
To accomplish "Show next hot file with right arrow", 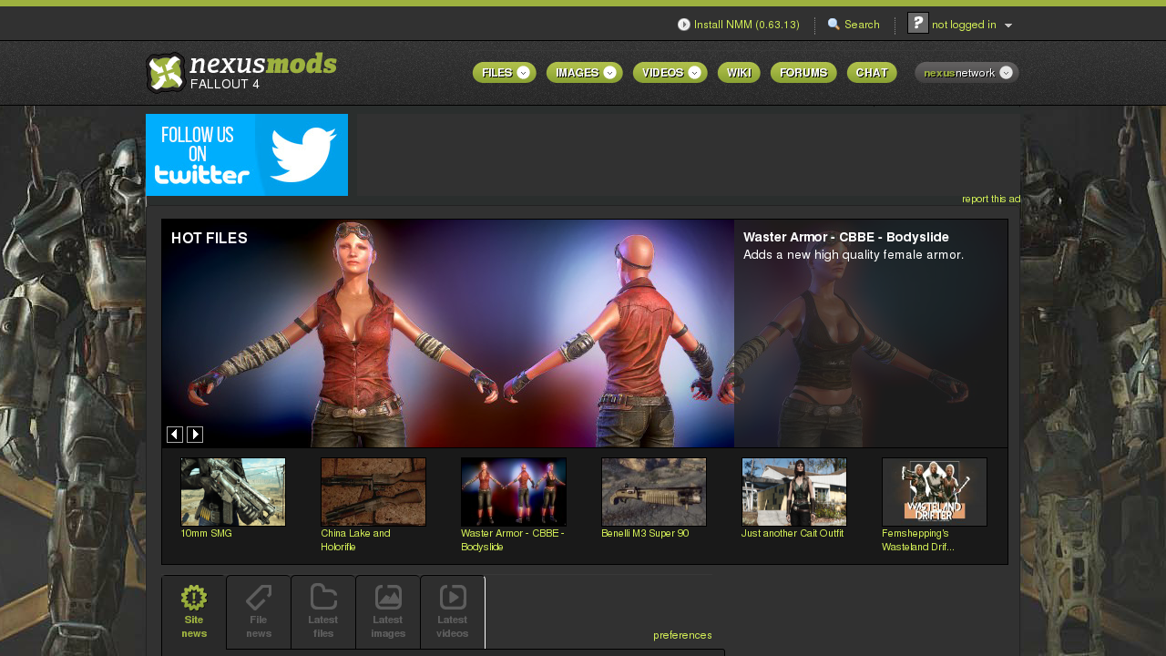I will [x=195, y=435].
